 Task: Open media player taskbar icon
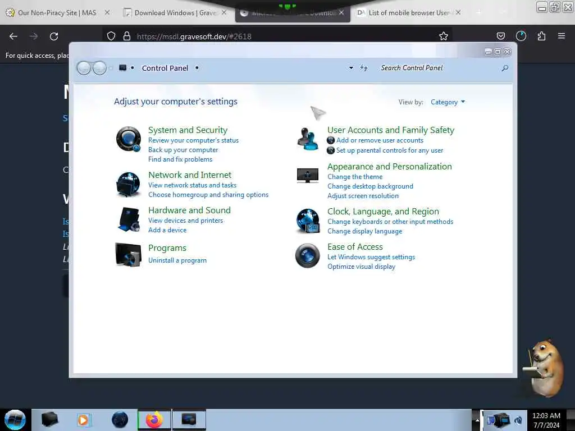point(83,420)
